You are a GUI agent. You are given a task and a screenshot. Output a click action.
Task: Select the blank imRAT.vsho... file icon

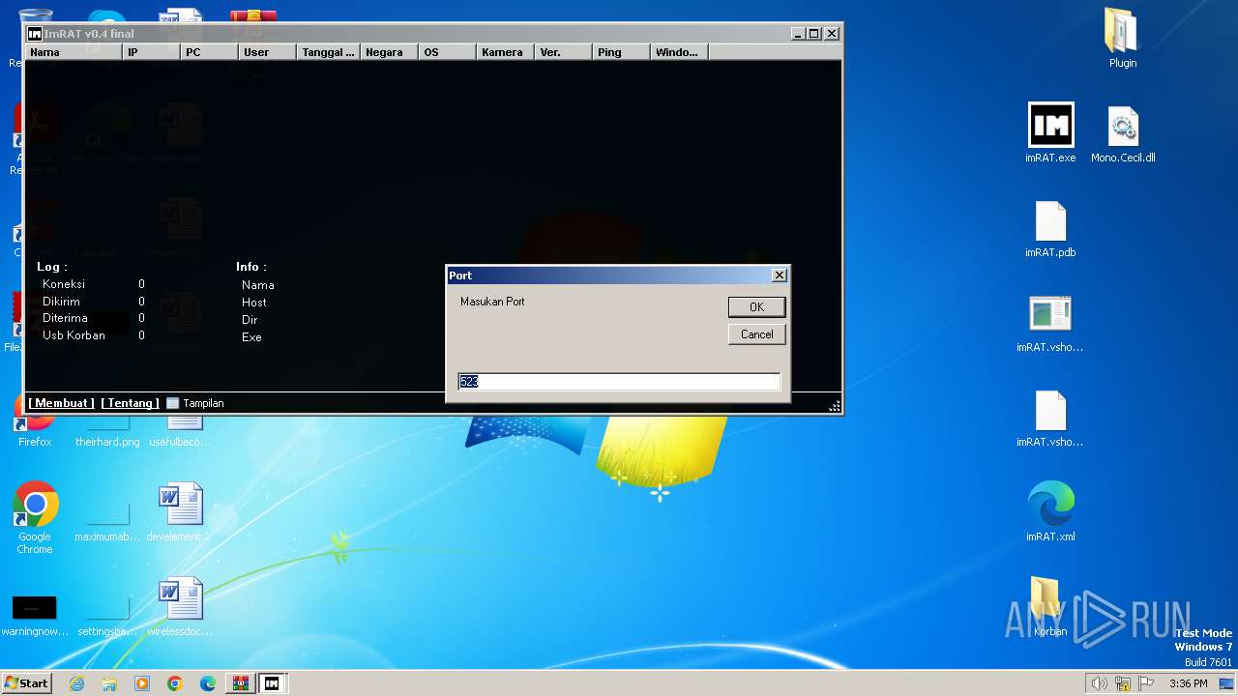pos(1050,419)
